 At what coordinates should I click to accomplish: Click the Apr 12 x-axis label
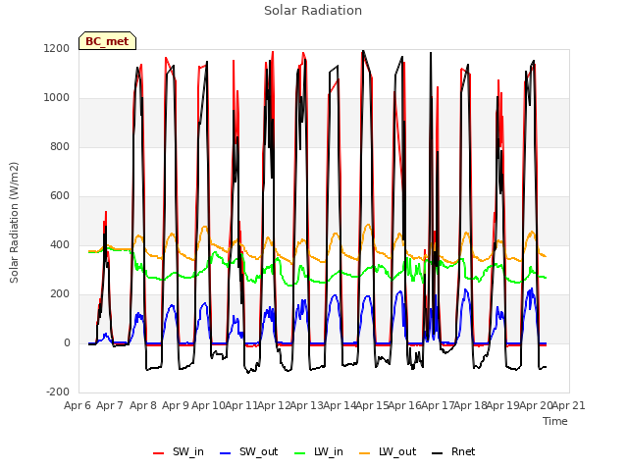[x=274, y=405]
